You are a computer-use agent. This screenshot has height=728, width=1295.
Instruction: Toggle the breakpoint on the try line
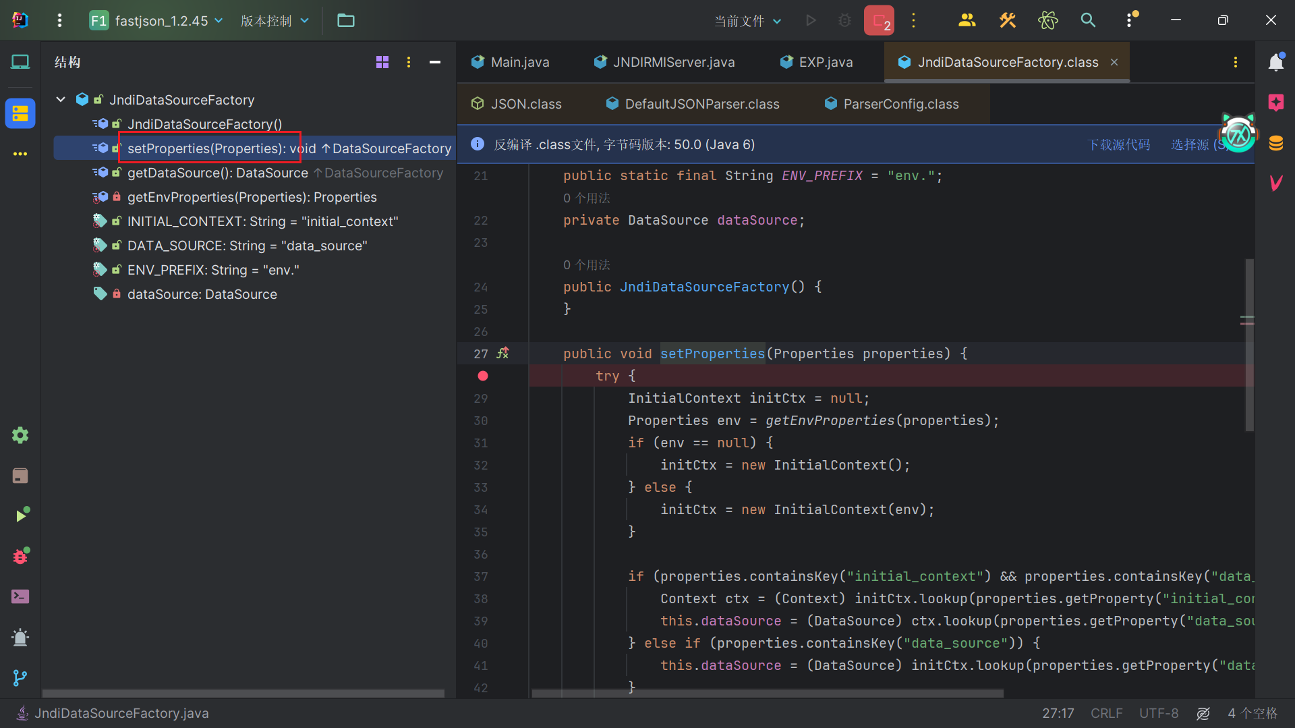pyautogui.click(x=483, y=376)
